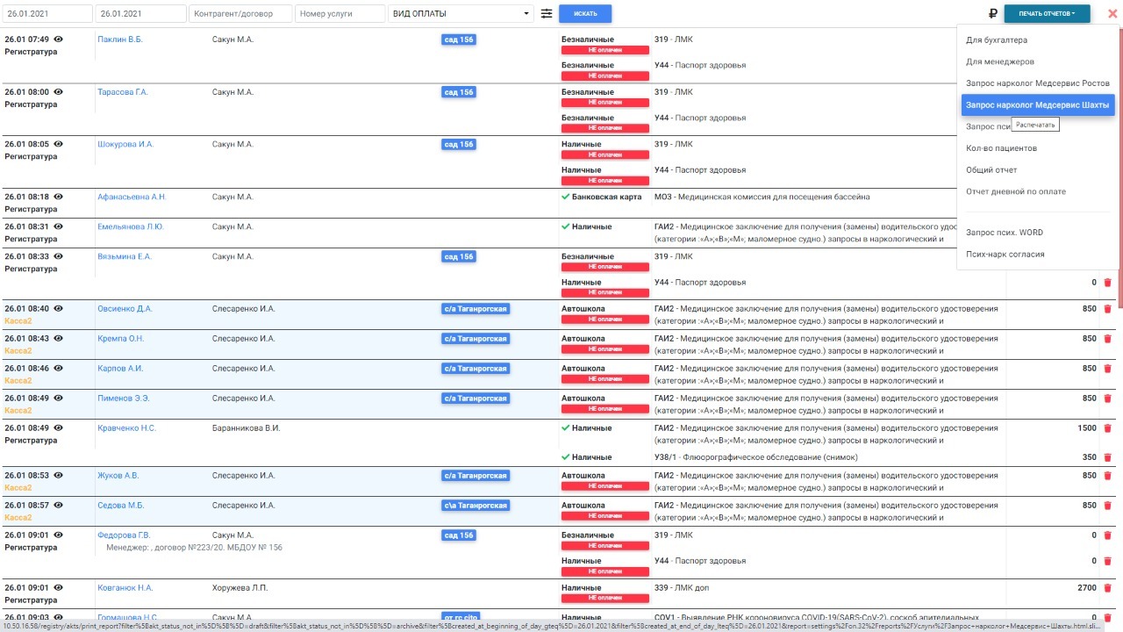Screen dimensions: 1123x632
Task: Click МОЗ Медицинская комиссия для посещения бассейна
Action: (x=762, y=197)
